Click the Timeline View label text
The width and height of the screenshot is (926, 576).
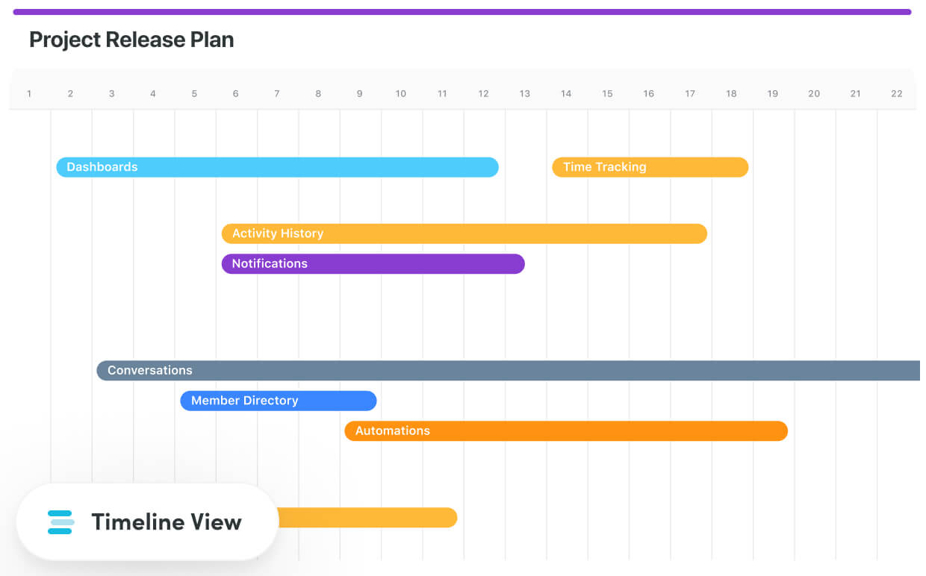point(167,522)
